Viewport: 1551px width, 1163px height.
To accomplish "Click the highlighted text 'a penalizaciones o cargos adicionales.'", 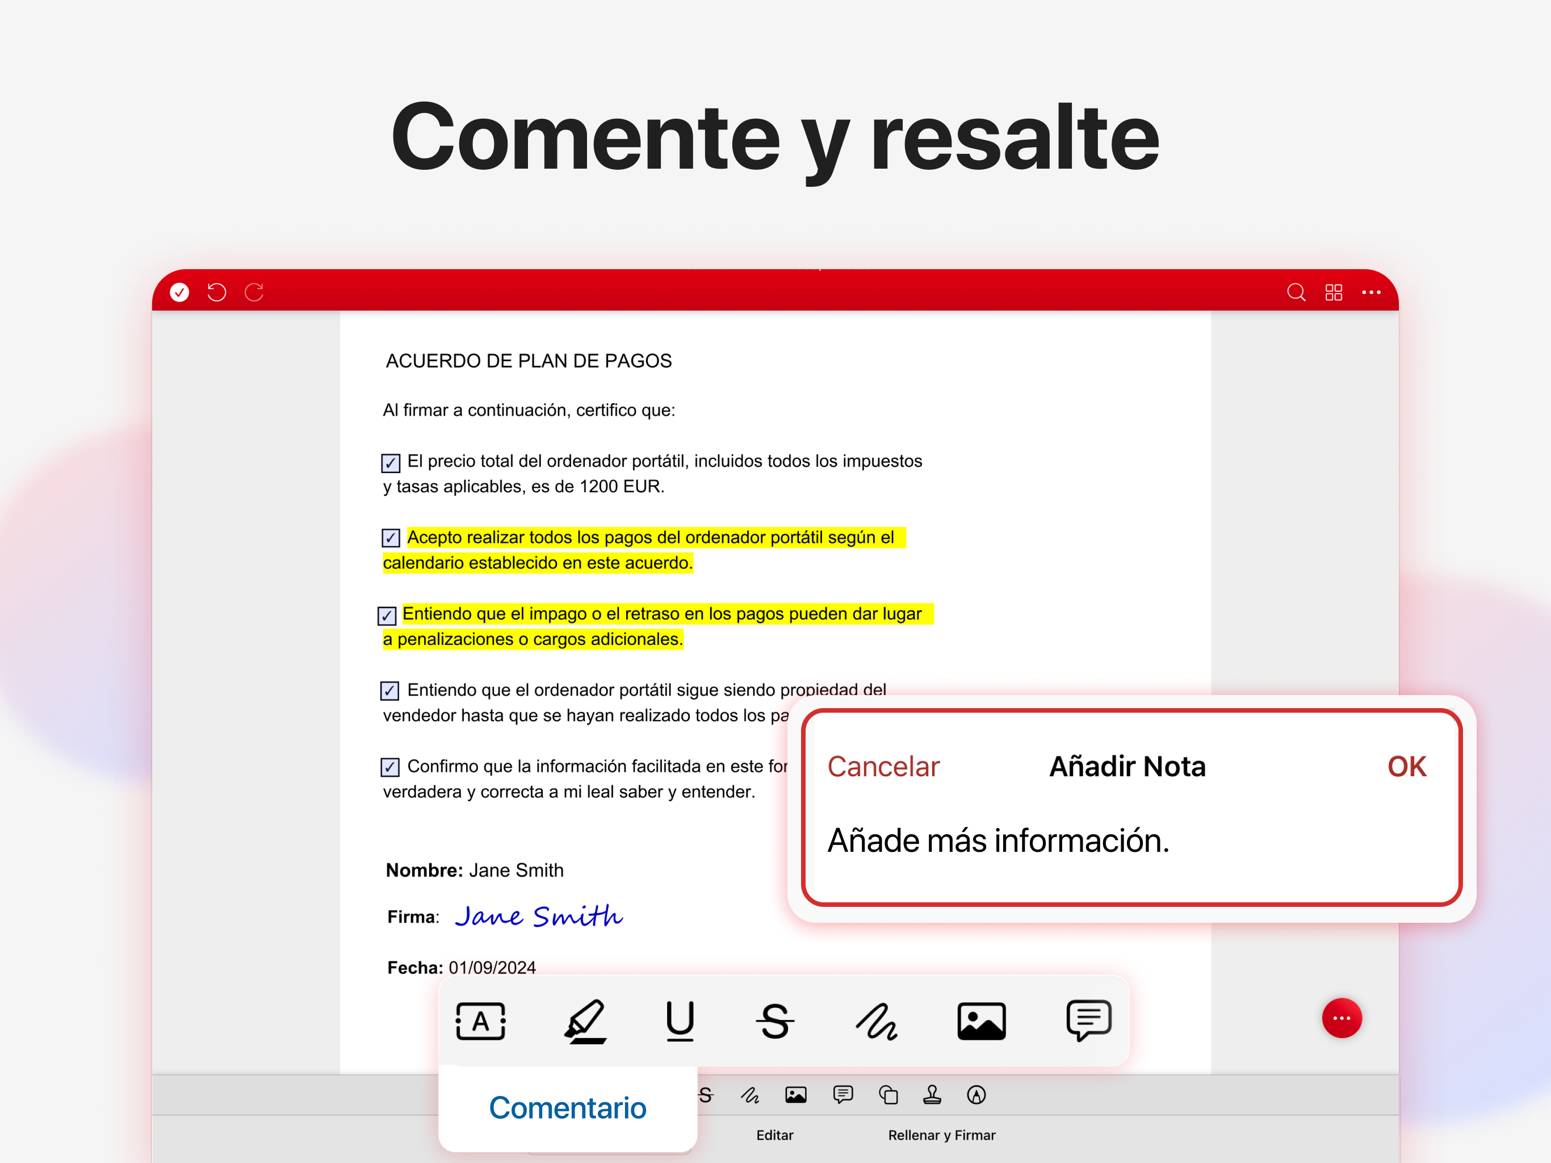I will point(533,639).
